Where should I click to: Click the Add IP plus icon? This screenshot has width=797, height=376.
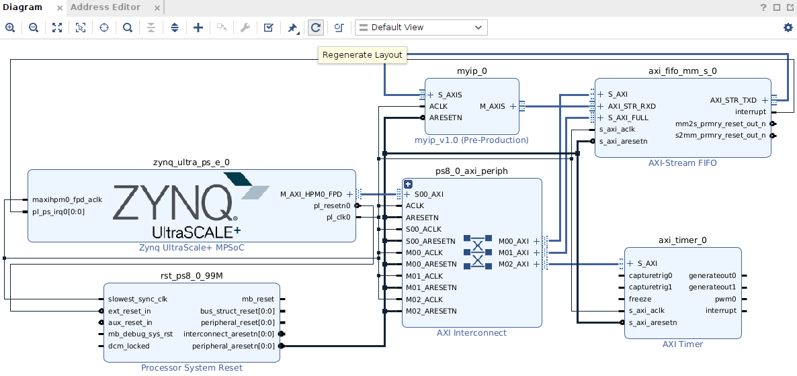[x=198, y=28]
